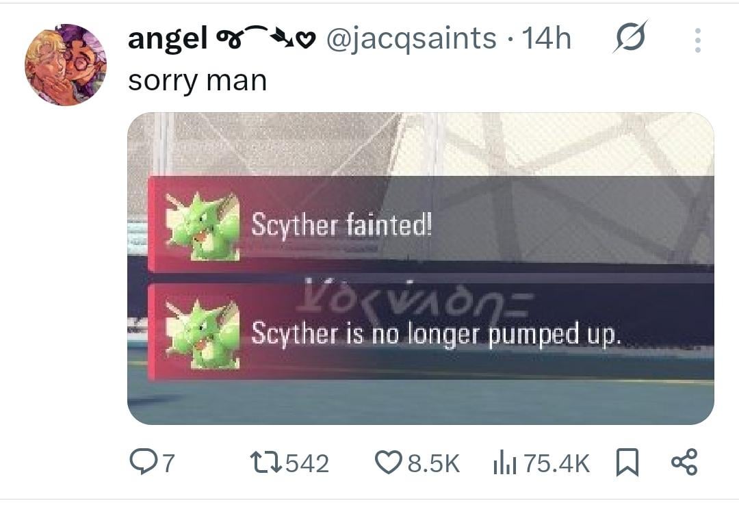Visit the @jacqsaints handle
Screen dimensions: 739x505
coord(411,38)
